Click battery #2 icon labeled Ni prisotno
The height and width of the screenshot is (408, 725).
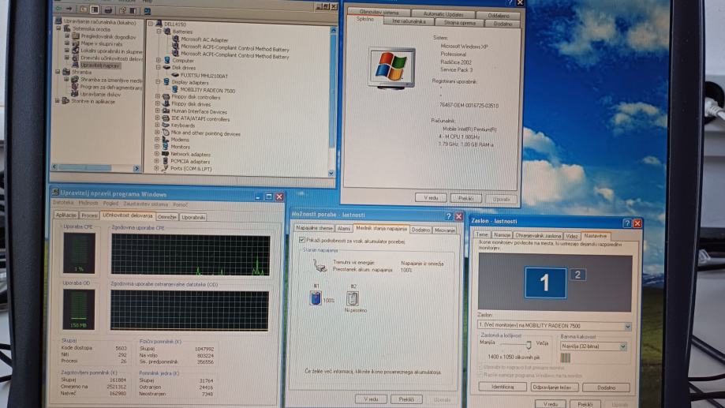point(353,298)
